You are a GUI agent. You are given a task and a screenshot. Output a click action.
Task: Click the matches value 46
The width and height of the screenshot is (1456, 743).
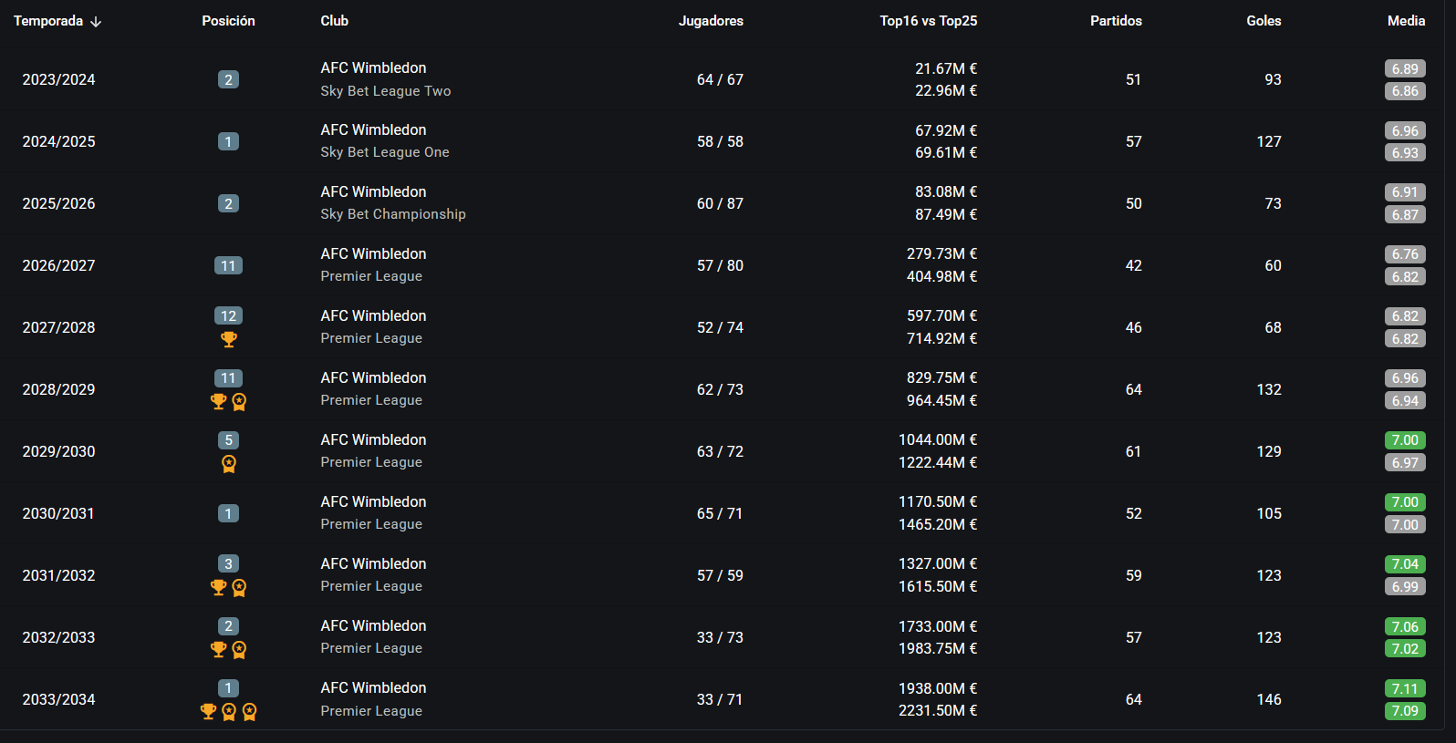coord(1133,327)
